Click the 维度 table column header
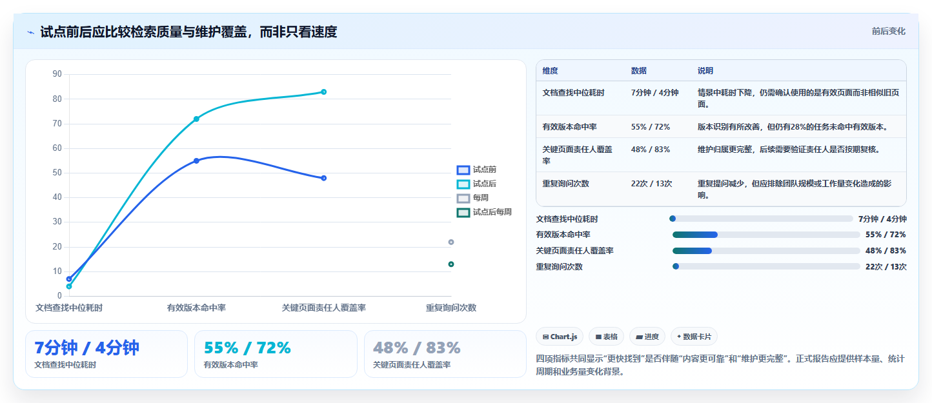Image resolution: width=932 pixels, height=403 pixels. (x=551, y=71)
